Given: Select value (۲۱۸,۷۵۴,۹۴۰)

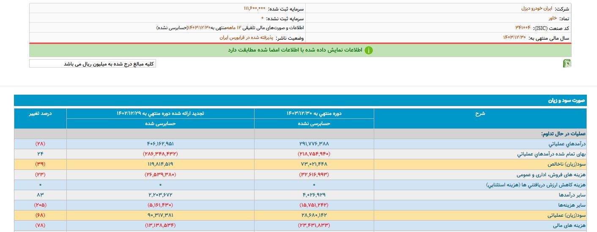Looking at the screenshot, I should coord(314,154).
